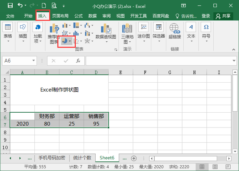Switch to the 页面布局 tab
The image size is (239, 171).
(x=60, y=16)
